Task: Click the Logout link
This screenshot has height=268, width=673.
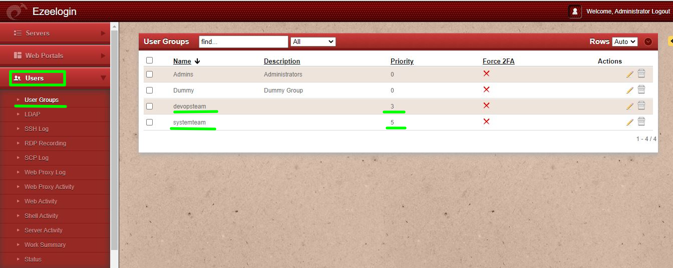Action: point(660,11)
